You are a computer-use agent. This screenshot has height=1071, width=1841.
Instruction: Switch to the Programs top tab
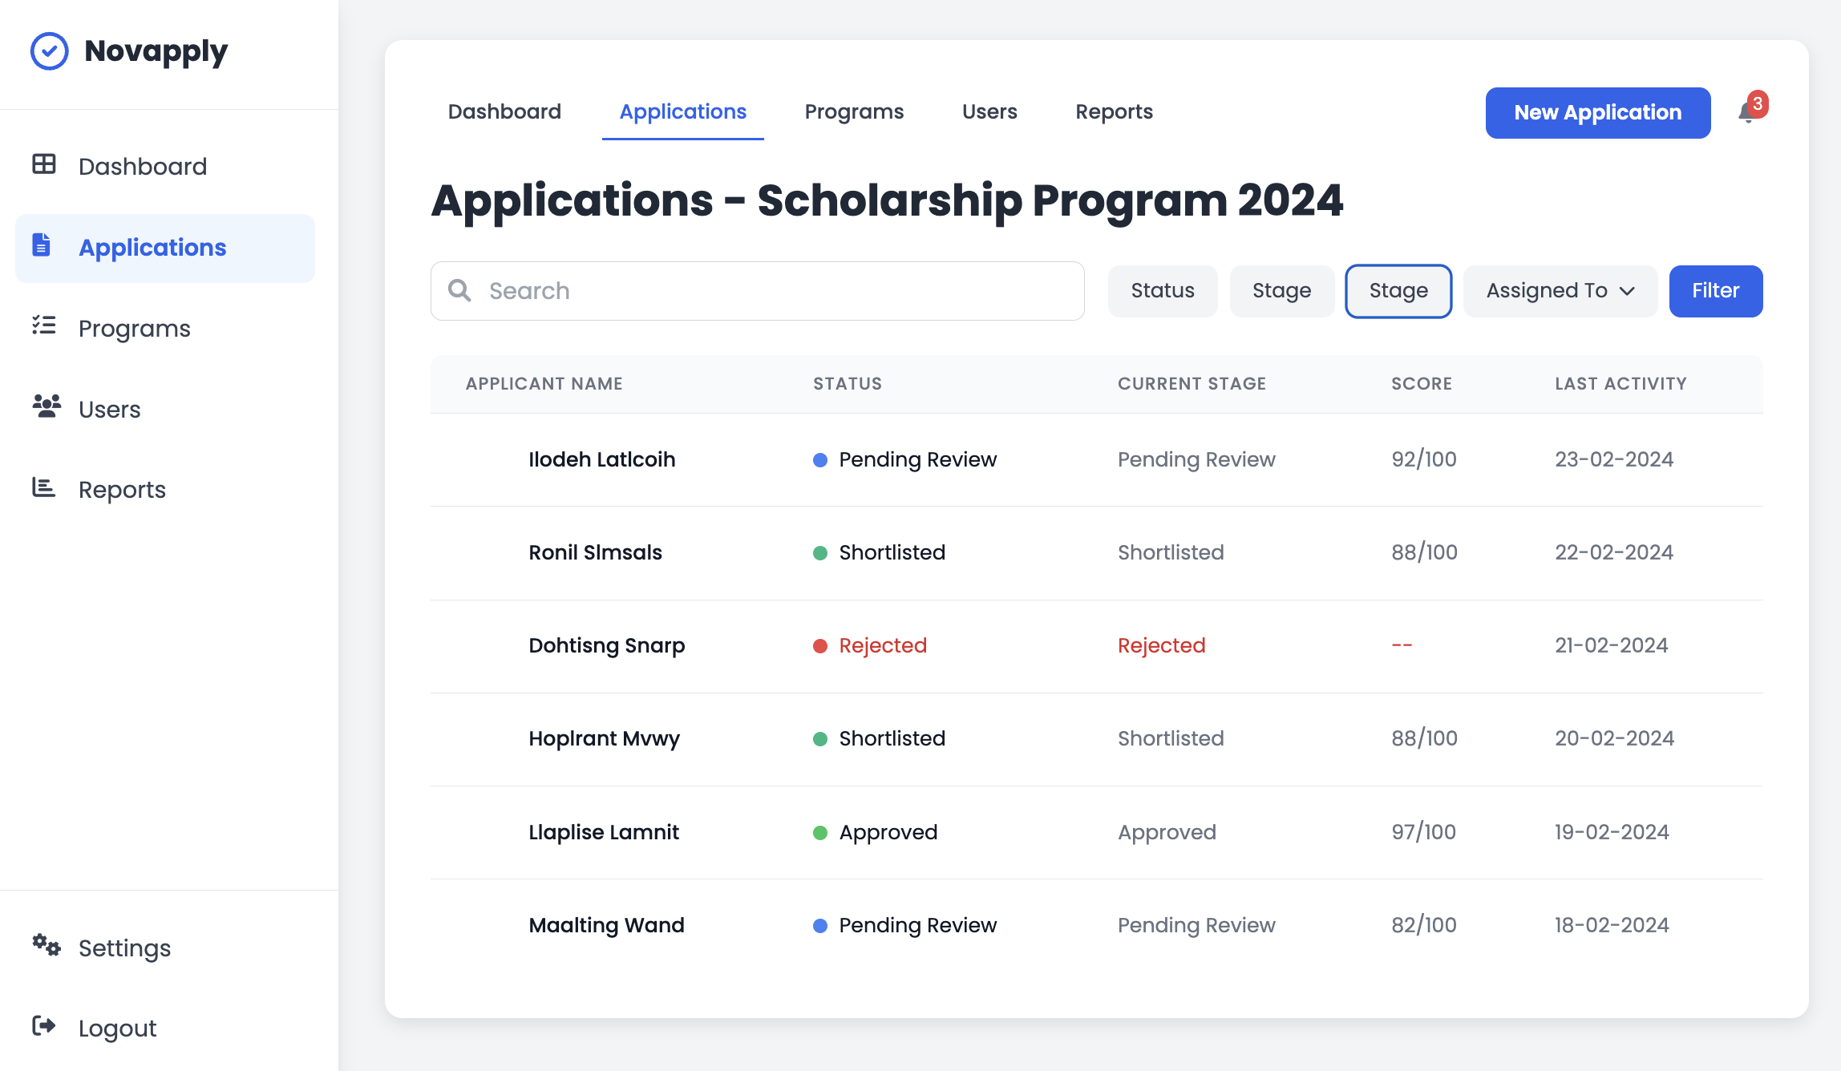(854, 111)
